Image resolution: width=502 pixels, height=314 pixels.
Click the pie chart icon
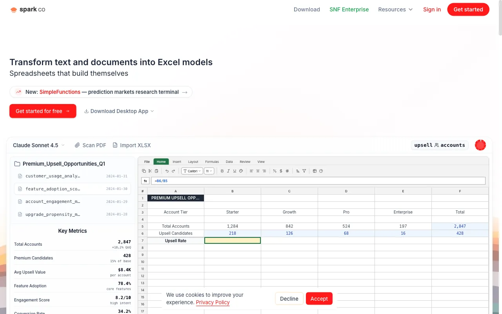321,171
